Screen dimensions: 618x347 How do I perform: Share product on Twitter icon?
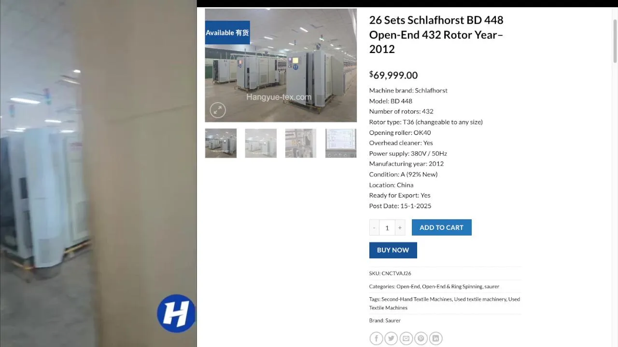(x=391, y=338)
